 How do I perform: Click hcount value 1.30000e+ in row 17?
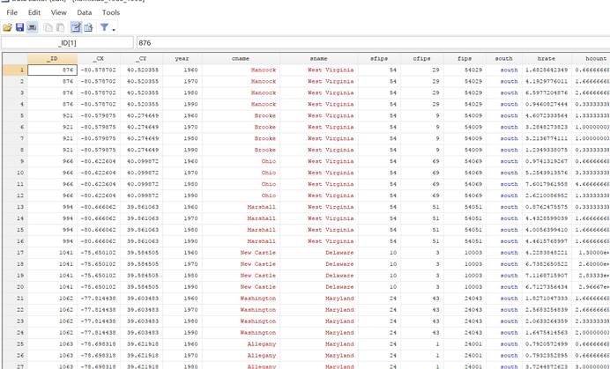coord(592,253)
